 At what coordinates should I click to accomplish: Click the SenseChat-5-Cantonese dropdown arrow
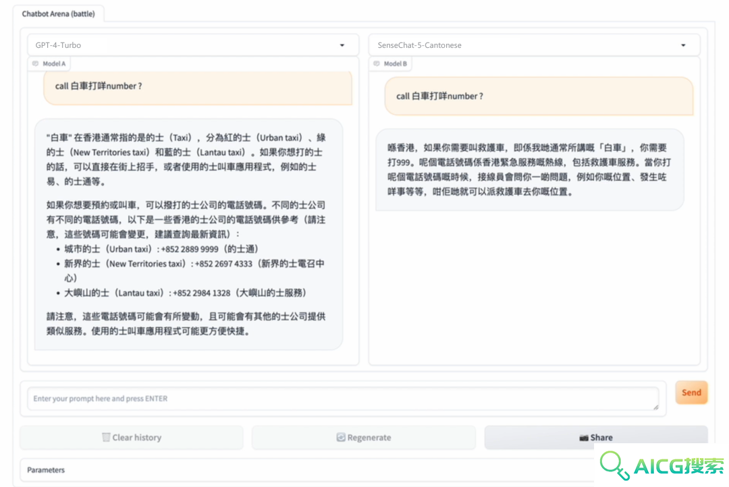coord(683,45)
